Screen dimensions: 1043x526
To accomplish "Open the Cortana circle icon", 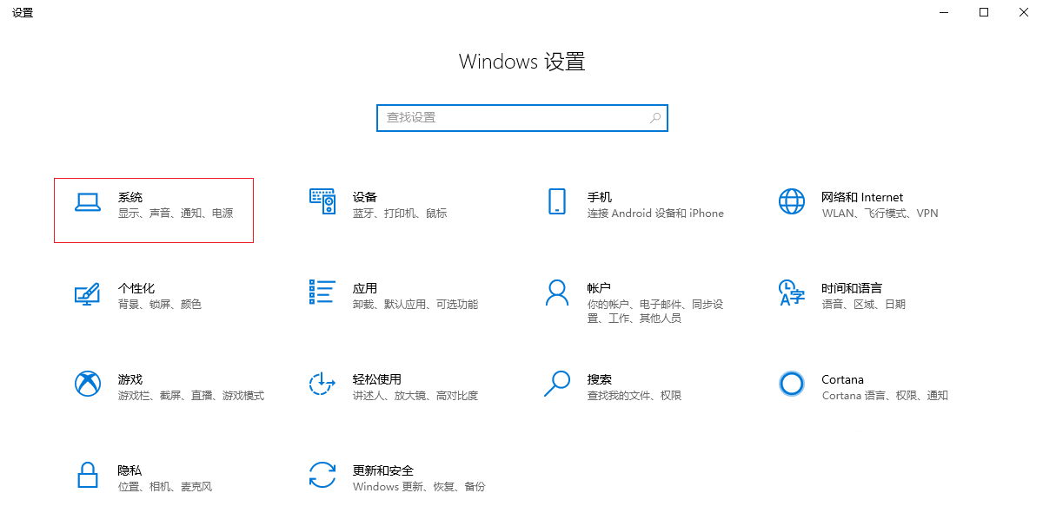I will click(x=791, y=384).
